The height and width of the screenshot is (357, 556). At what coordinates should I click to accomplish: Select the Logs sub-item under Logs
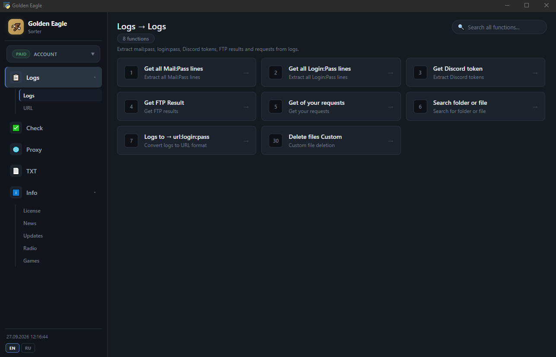coord(60,96)
